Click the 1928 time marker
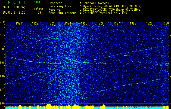 point(133,23)
